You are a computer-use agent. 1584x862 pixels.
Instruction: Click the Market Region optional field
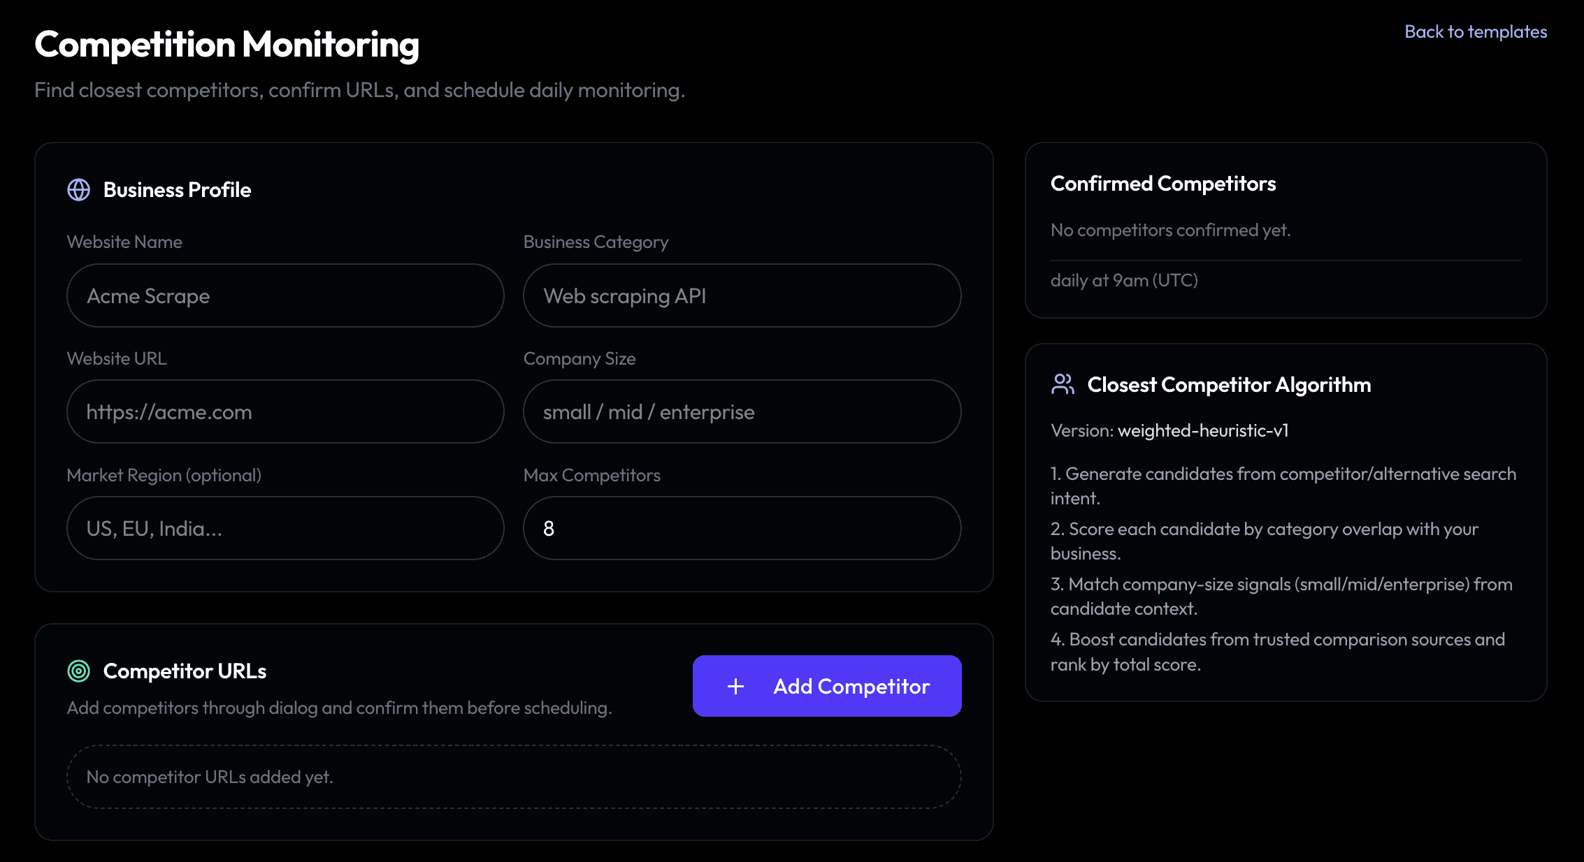pos(285,528)
